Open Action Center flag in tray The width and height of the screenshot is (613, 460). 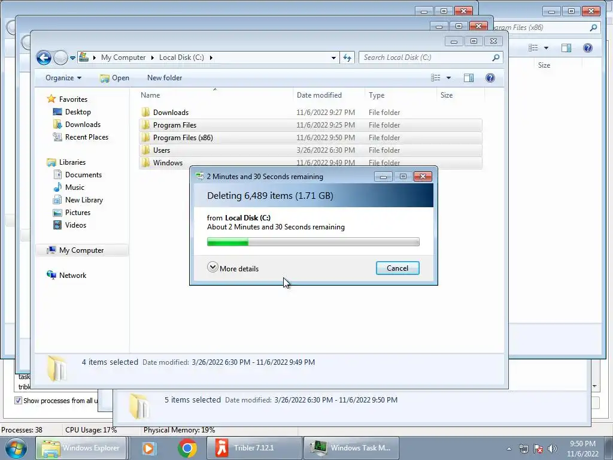538,449
